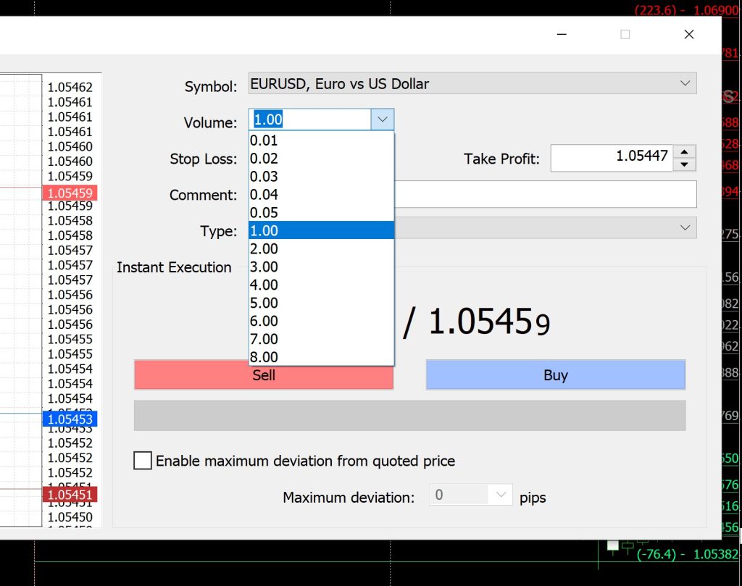742x586 pixels.
Task: Select volume 2.00 from the list
Action: pos(321,248)
